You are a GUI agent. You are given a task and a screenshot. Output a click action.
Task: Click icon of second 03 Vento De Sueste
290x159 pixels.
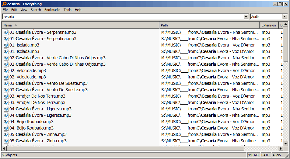(x=6, y=90)
